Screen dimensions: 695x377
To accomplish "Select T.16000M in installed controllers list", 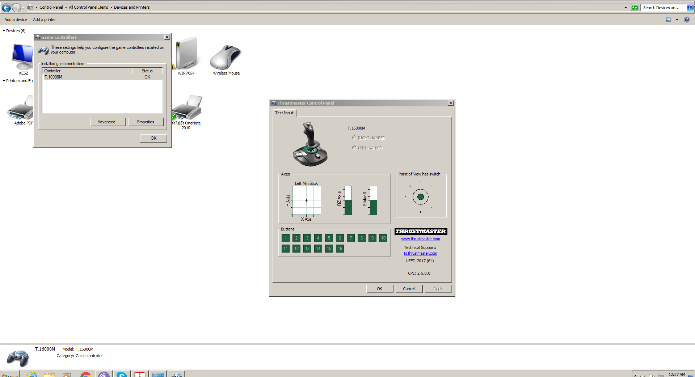I will coord(54,77).
